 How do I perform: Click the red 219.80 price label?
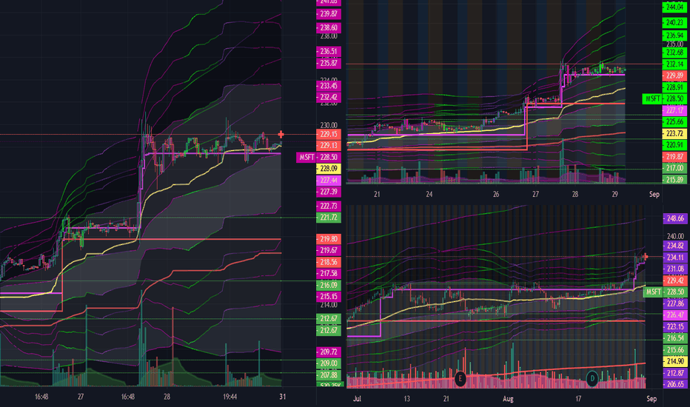[328, 239]
